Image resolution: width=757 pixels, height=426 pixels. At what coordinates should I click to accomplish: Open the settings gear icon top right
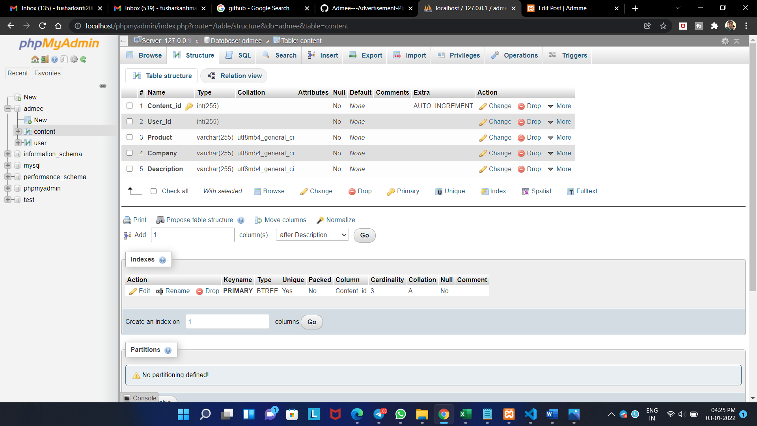(725, 41)
